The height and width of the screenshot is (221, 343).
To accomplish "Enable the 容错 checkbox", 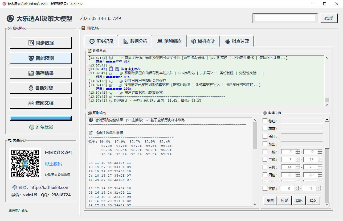I will coord(265,188).
